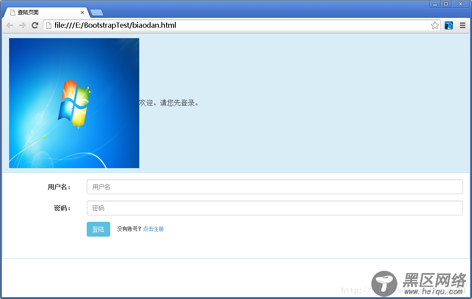Image resolution: width=472 pixels, height=299 pixels.
Task: Click the text 欢迎。请您先登录。
Action: (169, 103)
